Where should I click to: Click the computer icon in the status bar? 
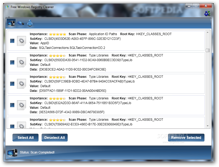(x=12, y=153)
